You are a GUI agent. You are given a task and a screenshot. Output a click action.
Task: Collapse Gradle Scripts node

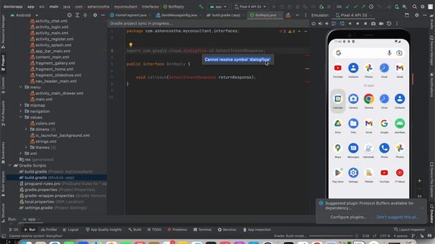[x=10, y=165]
